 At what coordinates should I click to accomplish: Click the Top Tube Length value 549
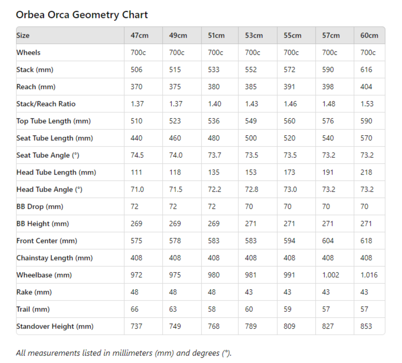(x=251, y=121)
